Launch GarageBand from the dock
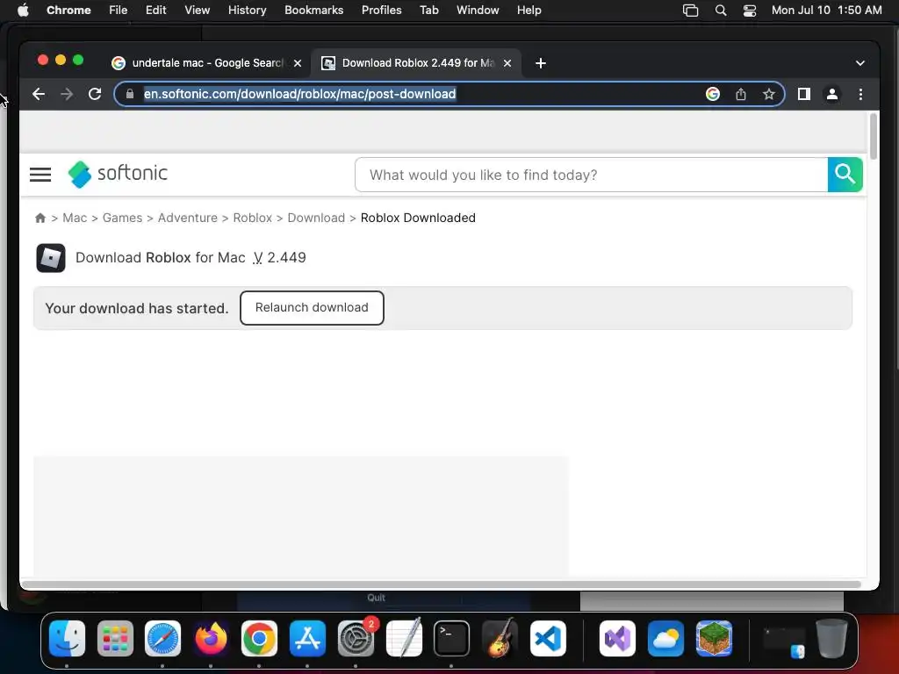 pos(500,638)
